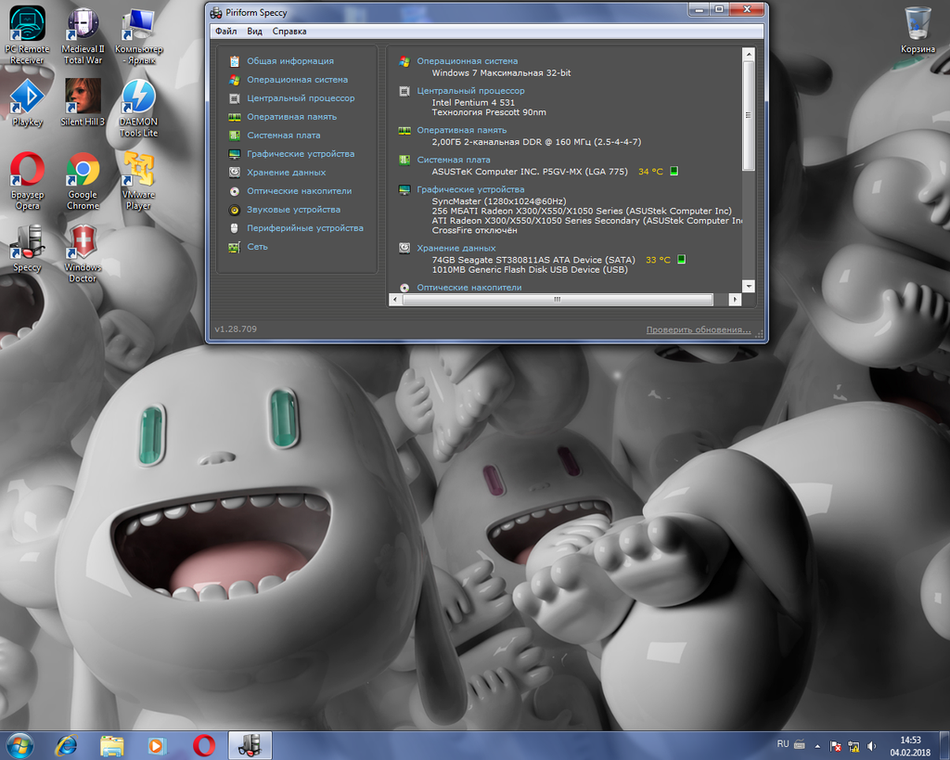This screenshot has width=950, height=760.
Task: Click the Центральный процессор heading link
Action: (x=470, y=91)
